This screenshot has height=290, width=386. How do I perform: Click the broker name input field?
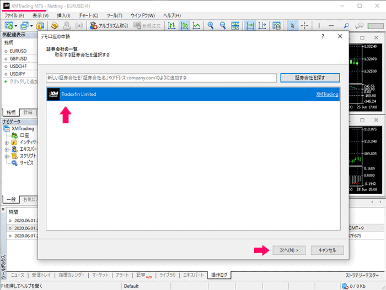pos(161,78)
